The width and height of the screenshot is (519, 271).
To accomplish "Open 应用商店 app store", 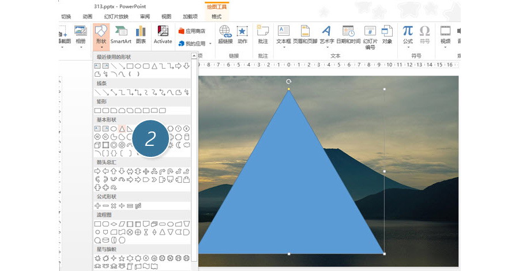I will (192, 31).
